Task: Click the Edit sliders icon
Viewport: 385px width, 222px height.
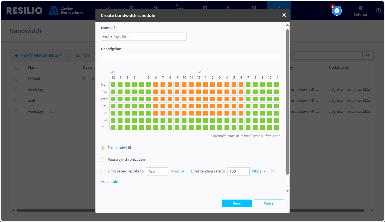Action: (x=78, y=56)
